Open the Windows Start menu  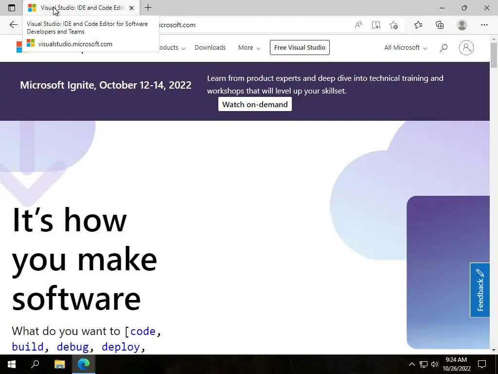click(x=12, y=364)
